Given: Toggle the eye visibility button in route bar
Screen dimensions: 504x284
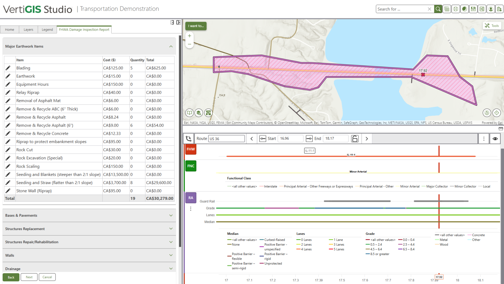Looking at the screenshot, I should [495, 139].
